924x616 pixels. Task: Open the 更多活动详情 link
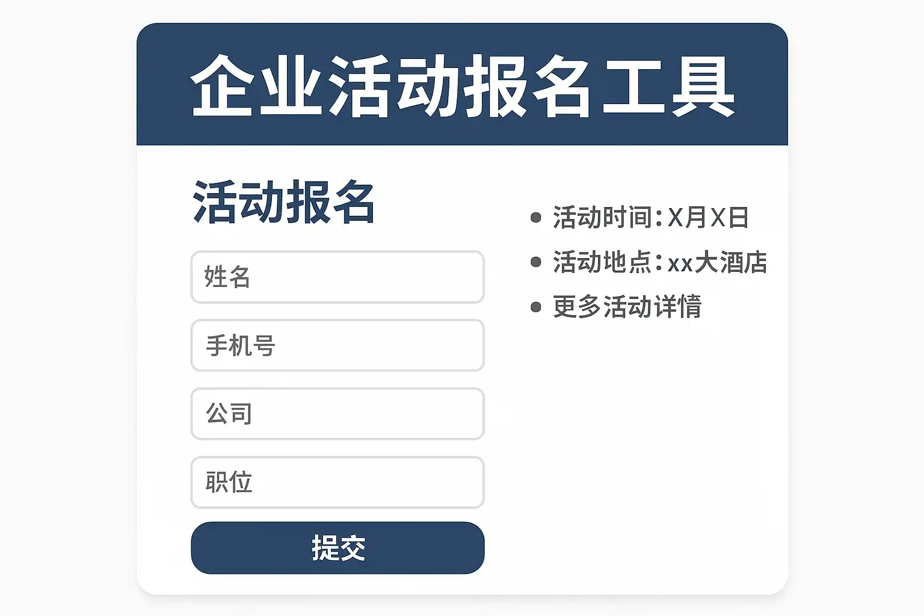627,307
